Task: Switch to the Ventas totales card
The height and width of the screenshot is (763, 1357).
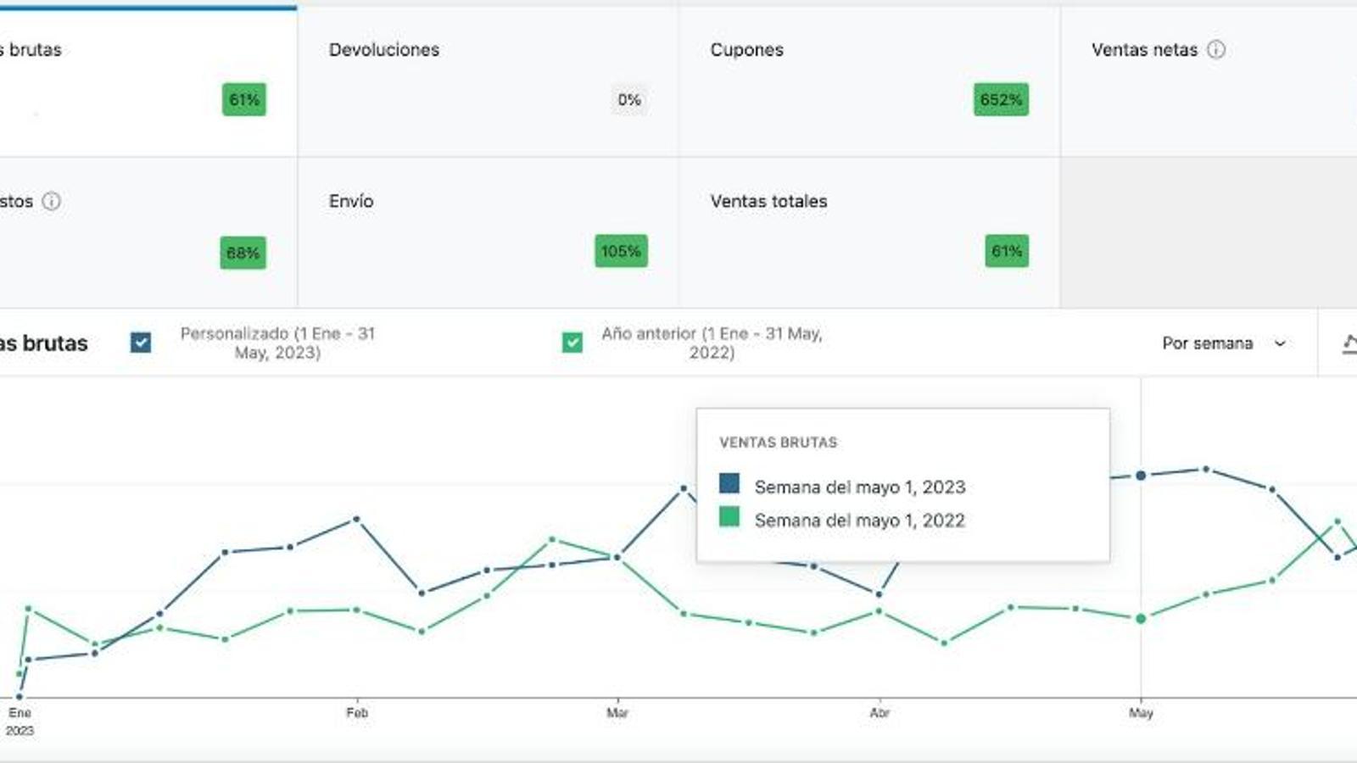Action: (868, 231)
